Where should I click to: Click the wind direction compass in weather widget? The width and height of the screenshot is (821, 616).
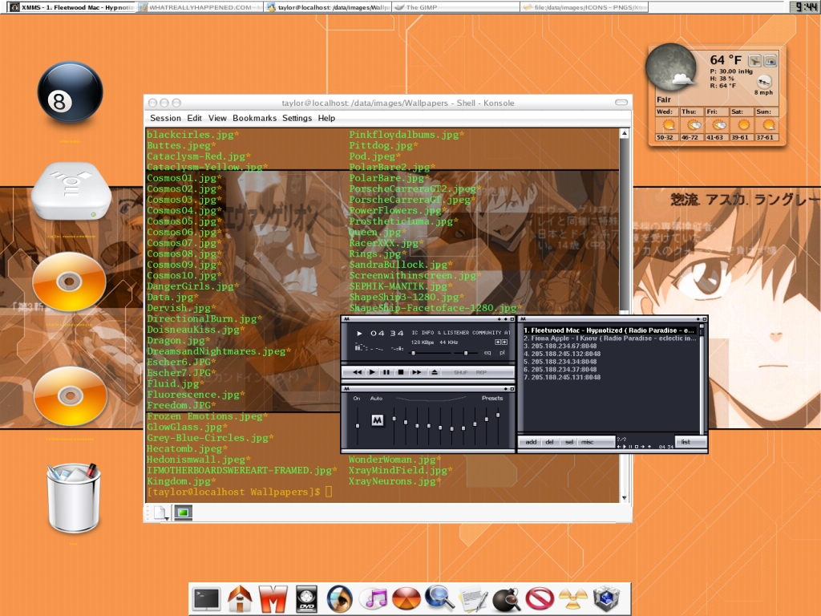[x=764, y=82]
